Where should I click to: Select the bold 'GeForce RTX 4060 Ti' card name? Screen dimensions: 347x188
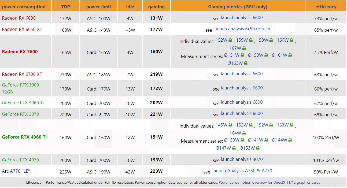[24, 137]
